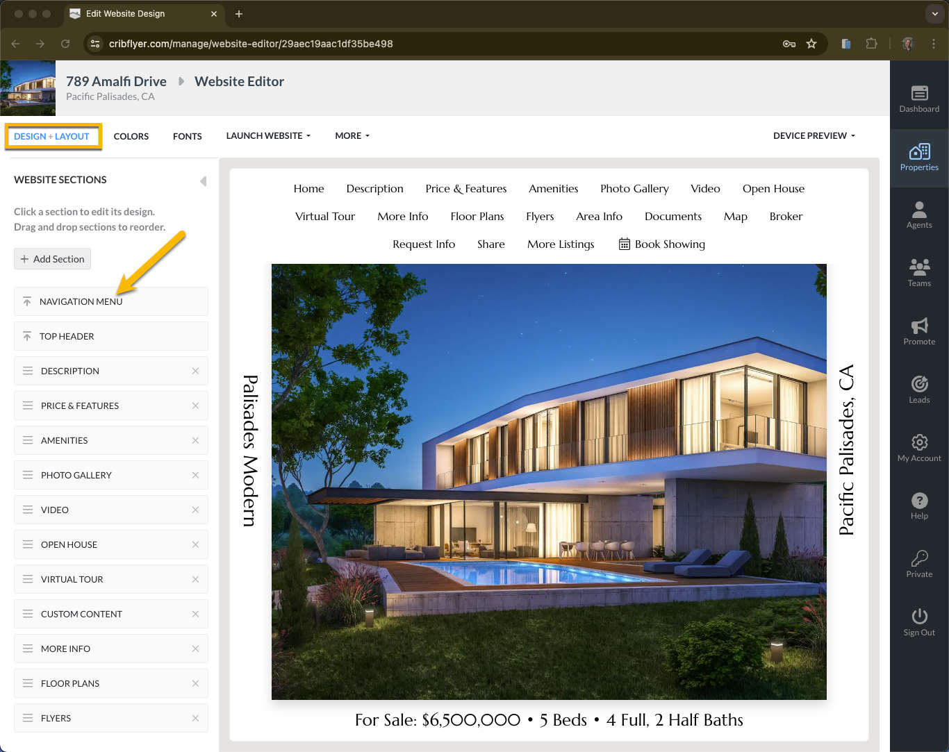Click the Home link in preview nav

tap(308, 189)
